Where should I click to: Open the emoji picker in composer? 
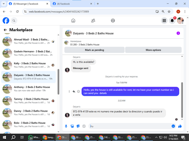pyautogui.click(x=173, y=126)
